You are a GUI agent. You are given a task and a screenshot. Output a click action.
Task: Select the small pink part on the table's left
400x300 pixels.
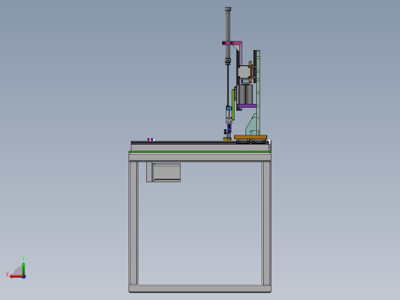click(150, 139)
